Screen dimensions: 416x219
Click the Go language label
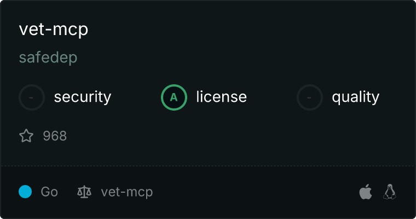(49, 192)
